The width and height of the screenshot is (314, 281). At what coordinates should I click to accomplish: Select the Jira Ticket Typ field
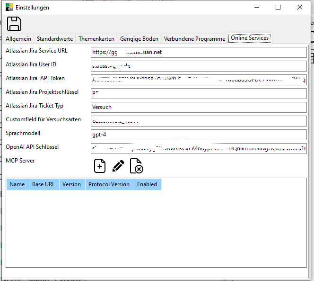199,107
